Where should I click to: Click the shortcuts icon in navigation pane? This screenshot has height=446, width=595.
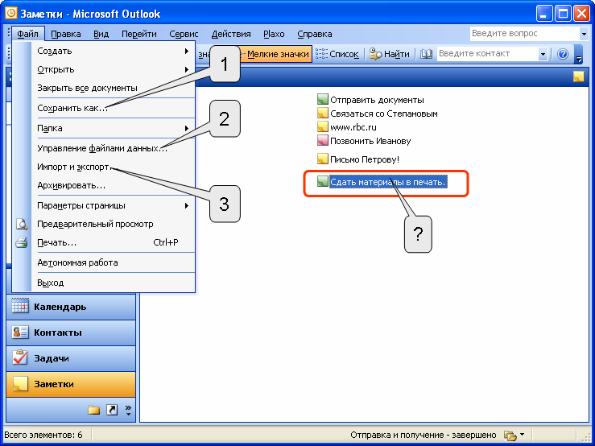coord(112,411)
